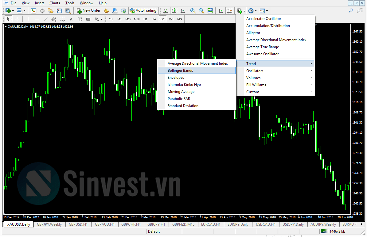Choose Bollinger Bands from Trend submenu
367x237 pixels.
[197, 70]
